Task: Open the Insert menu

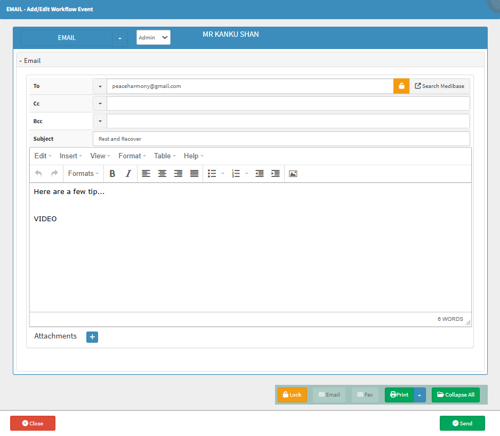Action: (71, 156)
